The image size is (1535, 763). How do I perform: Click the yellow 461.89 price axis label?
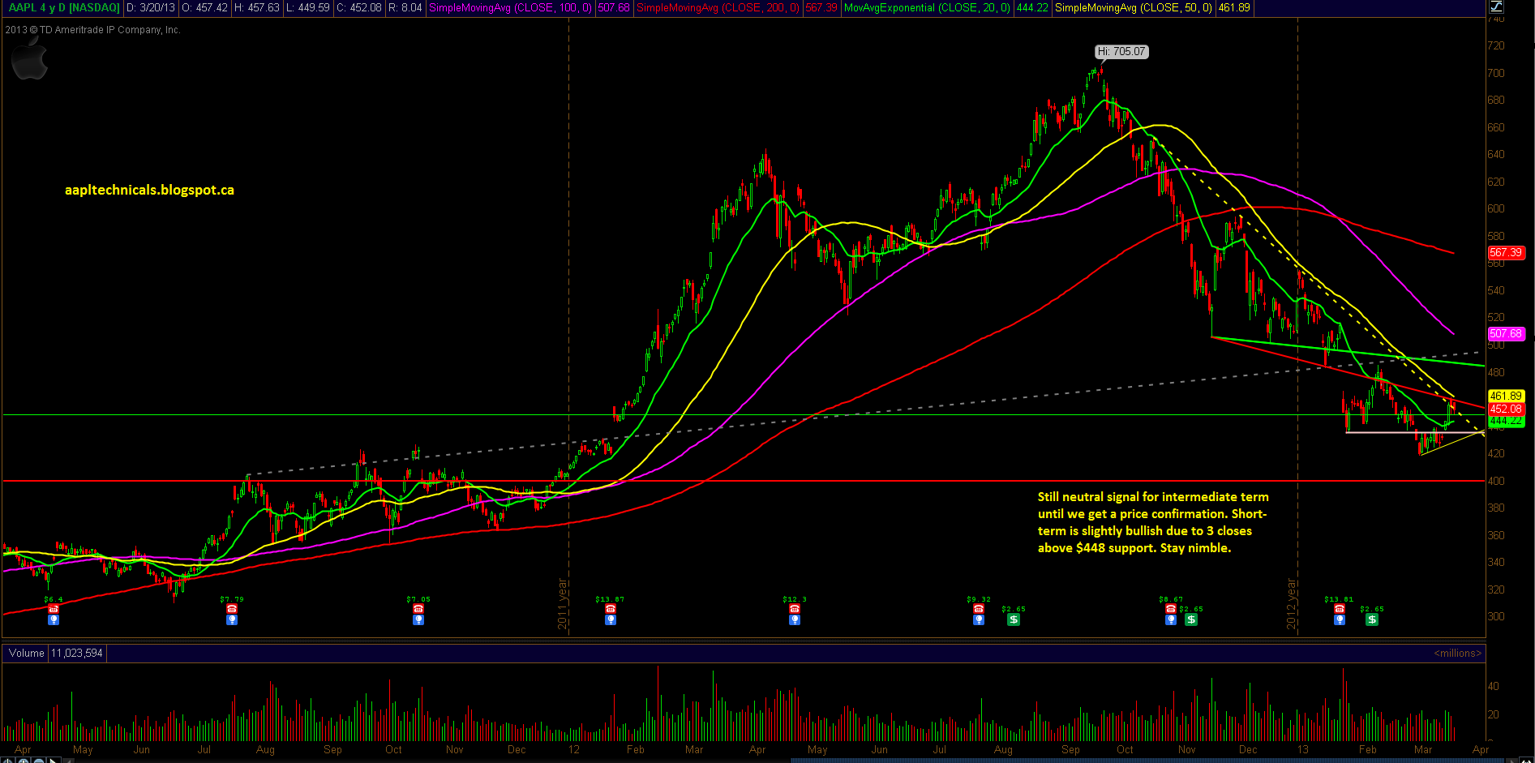tap(1507, 397)
